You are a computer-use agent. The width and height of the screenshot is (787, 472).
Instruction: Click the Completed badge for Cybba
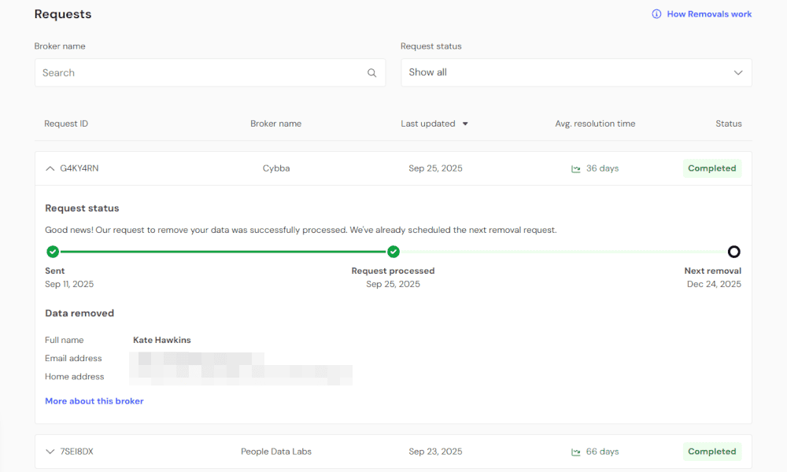tap(711, 168)
